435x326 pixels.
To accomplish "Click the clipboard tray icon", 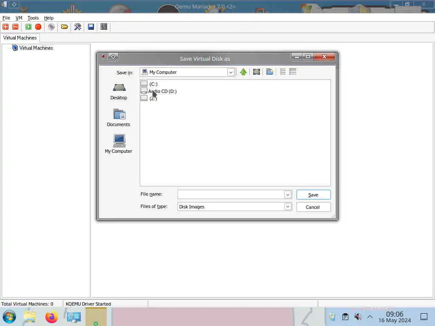I will pos(345,317).
